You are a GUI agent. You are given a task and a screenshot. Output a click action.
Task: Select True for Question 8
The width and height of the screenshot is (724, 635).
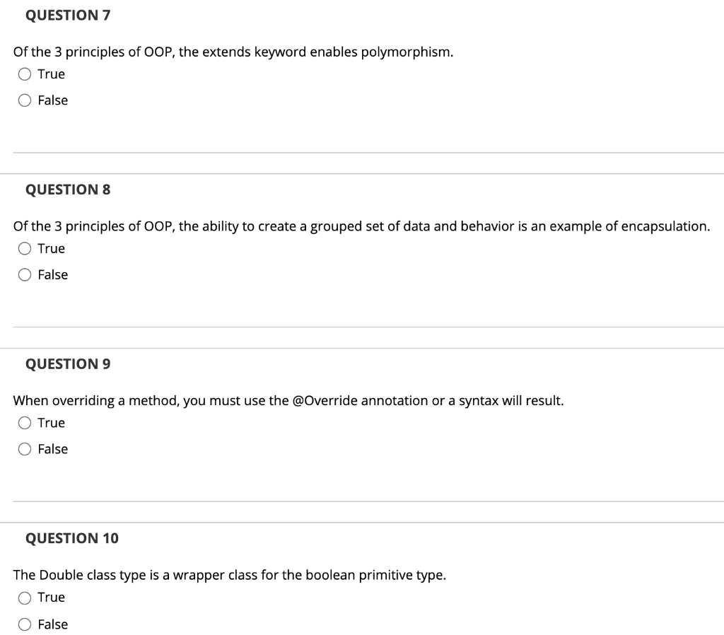(24, 248)
